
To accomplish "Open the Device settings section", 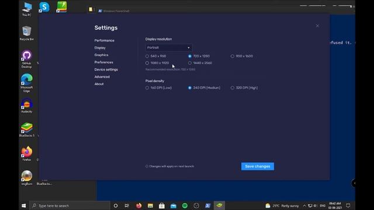I will (x=106, y=69).
